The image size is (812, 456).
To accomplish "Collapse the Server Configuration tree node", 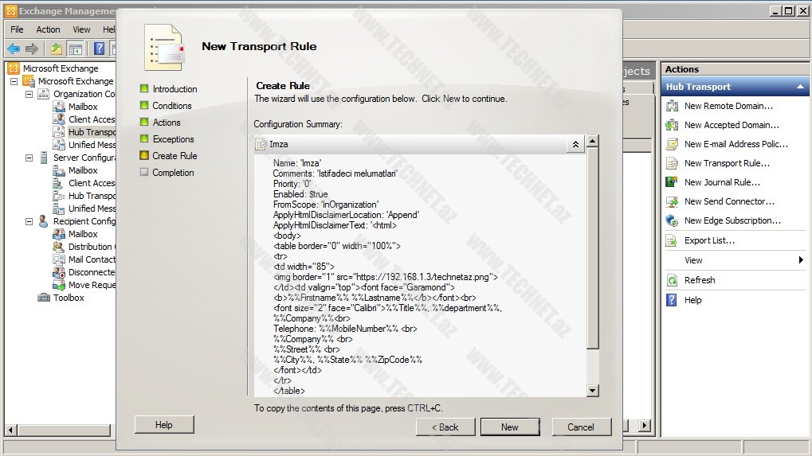I will click(x=29, y=158).
